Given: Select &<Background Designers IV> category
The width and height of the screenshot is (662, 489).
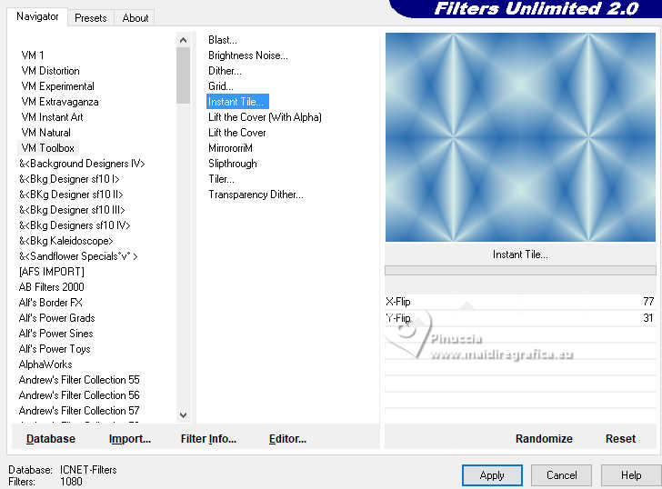Looking at the screenshot, I should tap(82, 164).
